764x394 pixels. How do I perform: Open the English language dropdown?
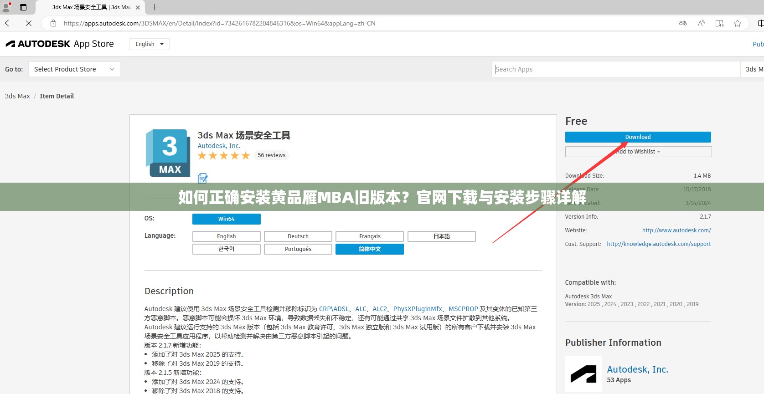pos(150,44)
